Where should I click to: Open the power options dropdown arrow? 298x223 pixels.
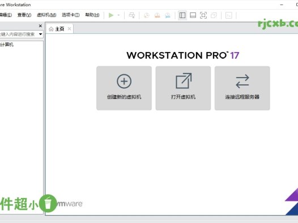tap(118, 15)
